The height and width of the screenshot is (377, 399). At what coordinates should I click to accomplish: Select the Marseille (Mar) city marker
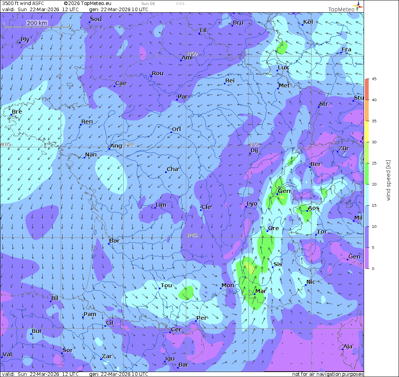tap(254, 294)
